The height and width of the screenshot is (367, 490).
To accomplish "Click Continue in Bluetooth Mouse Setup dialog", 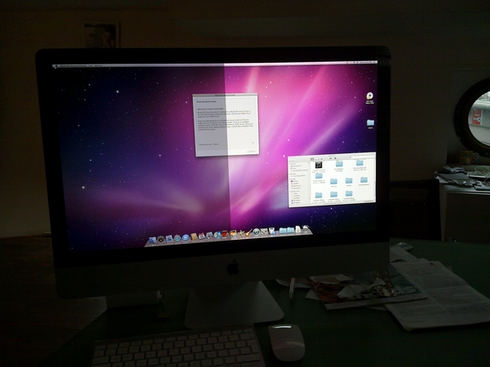I will tap(252, 151).
